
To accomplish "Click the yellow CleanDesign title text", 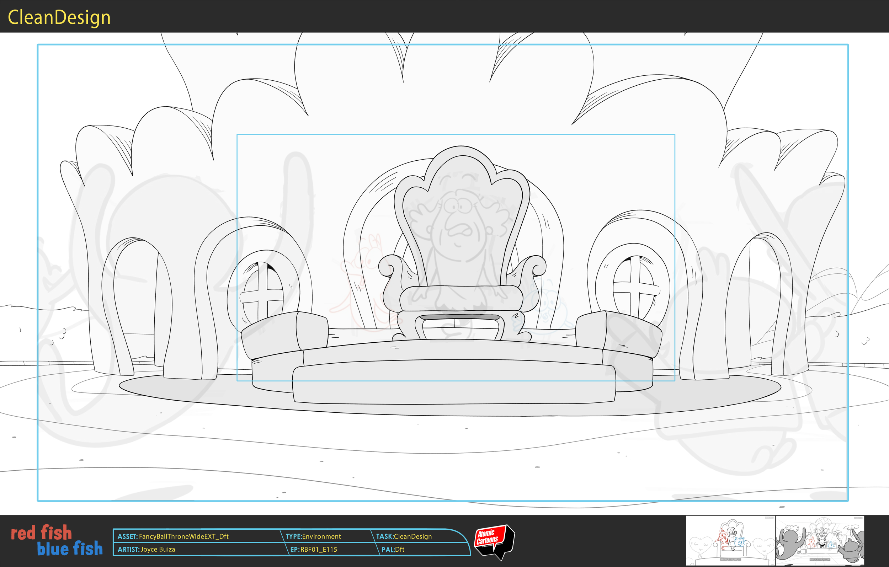I will (x=59, y=16).
